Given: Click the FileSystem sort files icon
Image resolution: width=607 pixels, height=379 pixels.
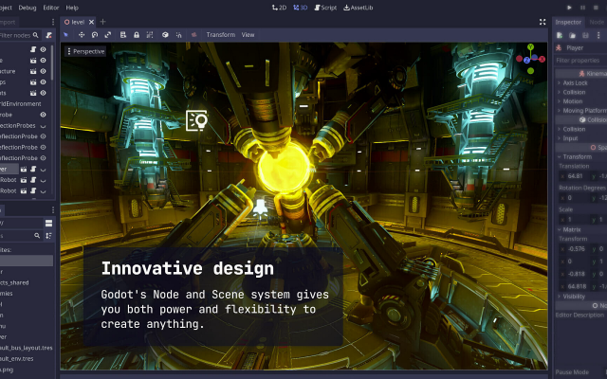Looking at the screenshot, I should (x=48, y=236).
